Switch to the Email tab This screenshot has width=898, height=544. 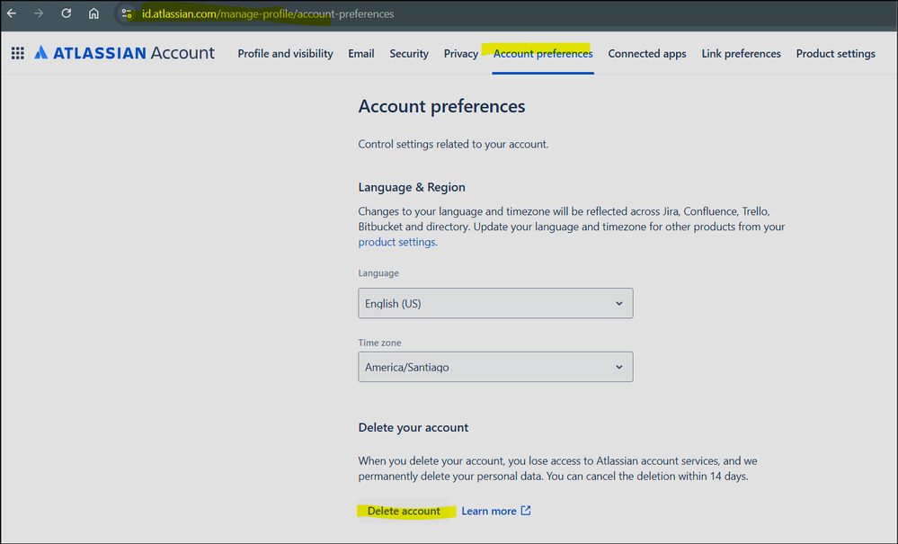pyautogui.click(x=360, y=53)
